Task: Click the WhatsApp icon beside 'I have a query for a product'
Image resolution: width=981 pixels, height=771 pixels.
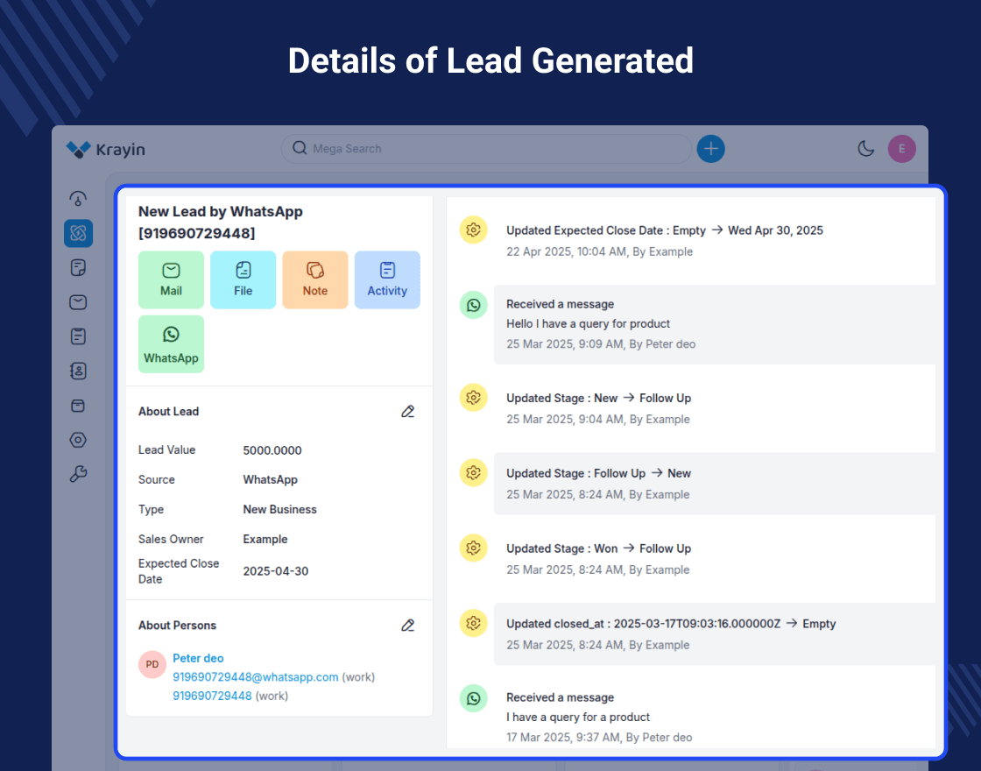Action: [474, 697]
